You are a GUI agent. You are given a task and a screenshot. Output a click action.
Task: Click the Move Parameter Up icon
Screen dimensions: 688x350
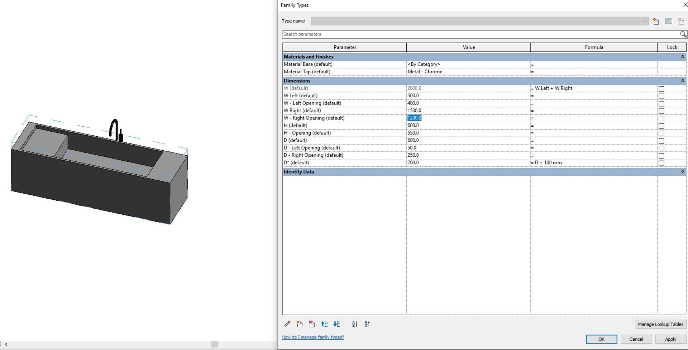coord(324,324)
